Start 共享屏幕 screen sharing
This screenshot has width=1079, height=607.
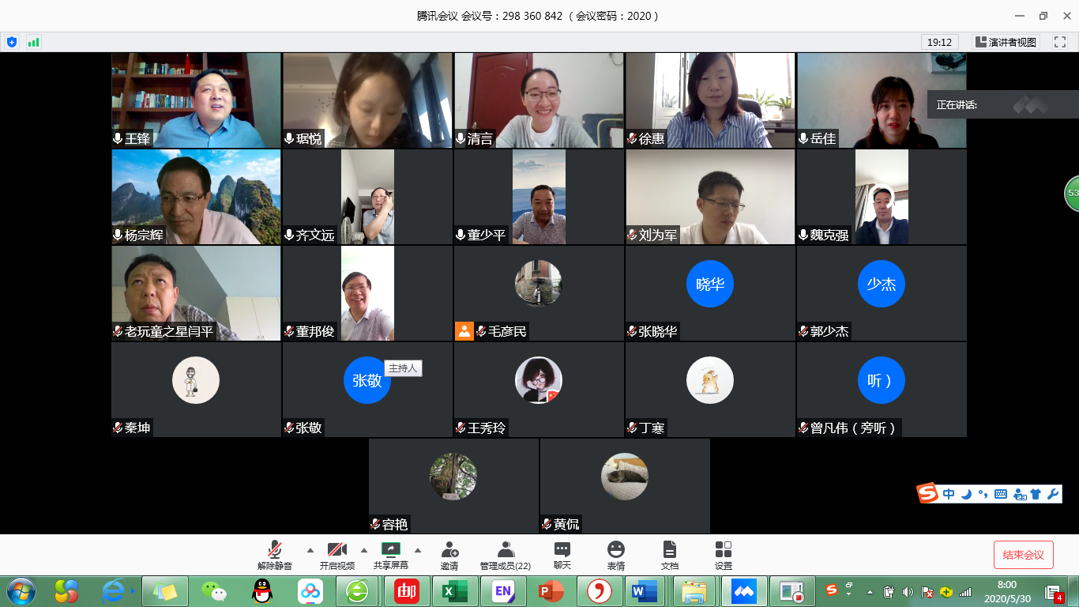pyautogui.click(x=390, y=554)
